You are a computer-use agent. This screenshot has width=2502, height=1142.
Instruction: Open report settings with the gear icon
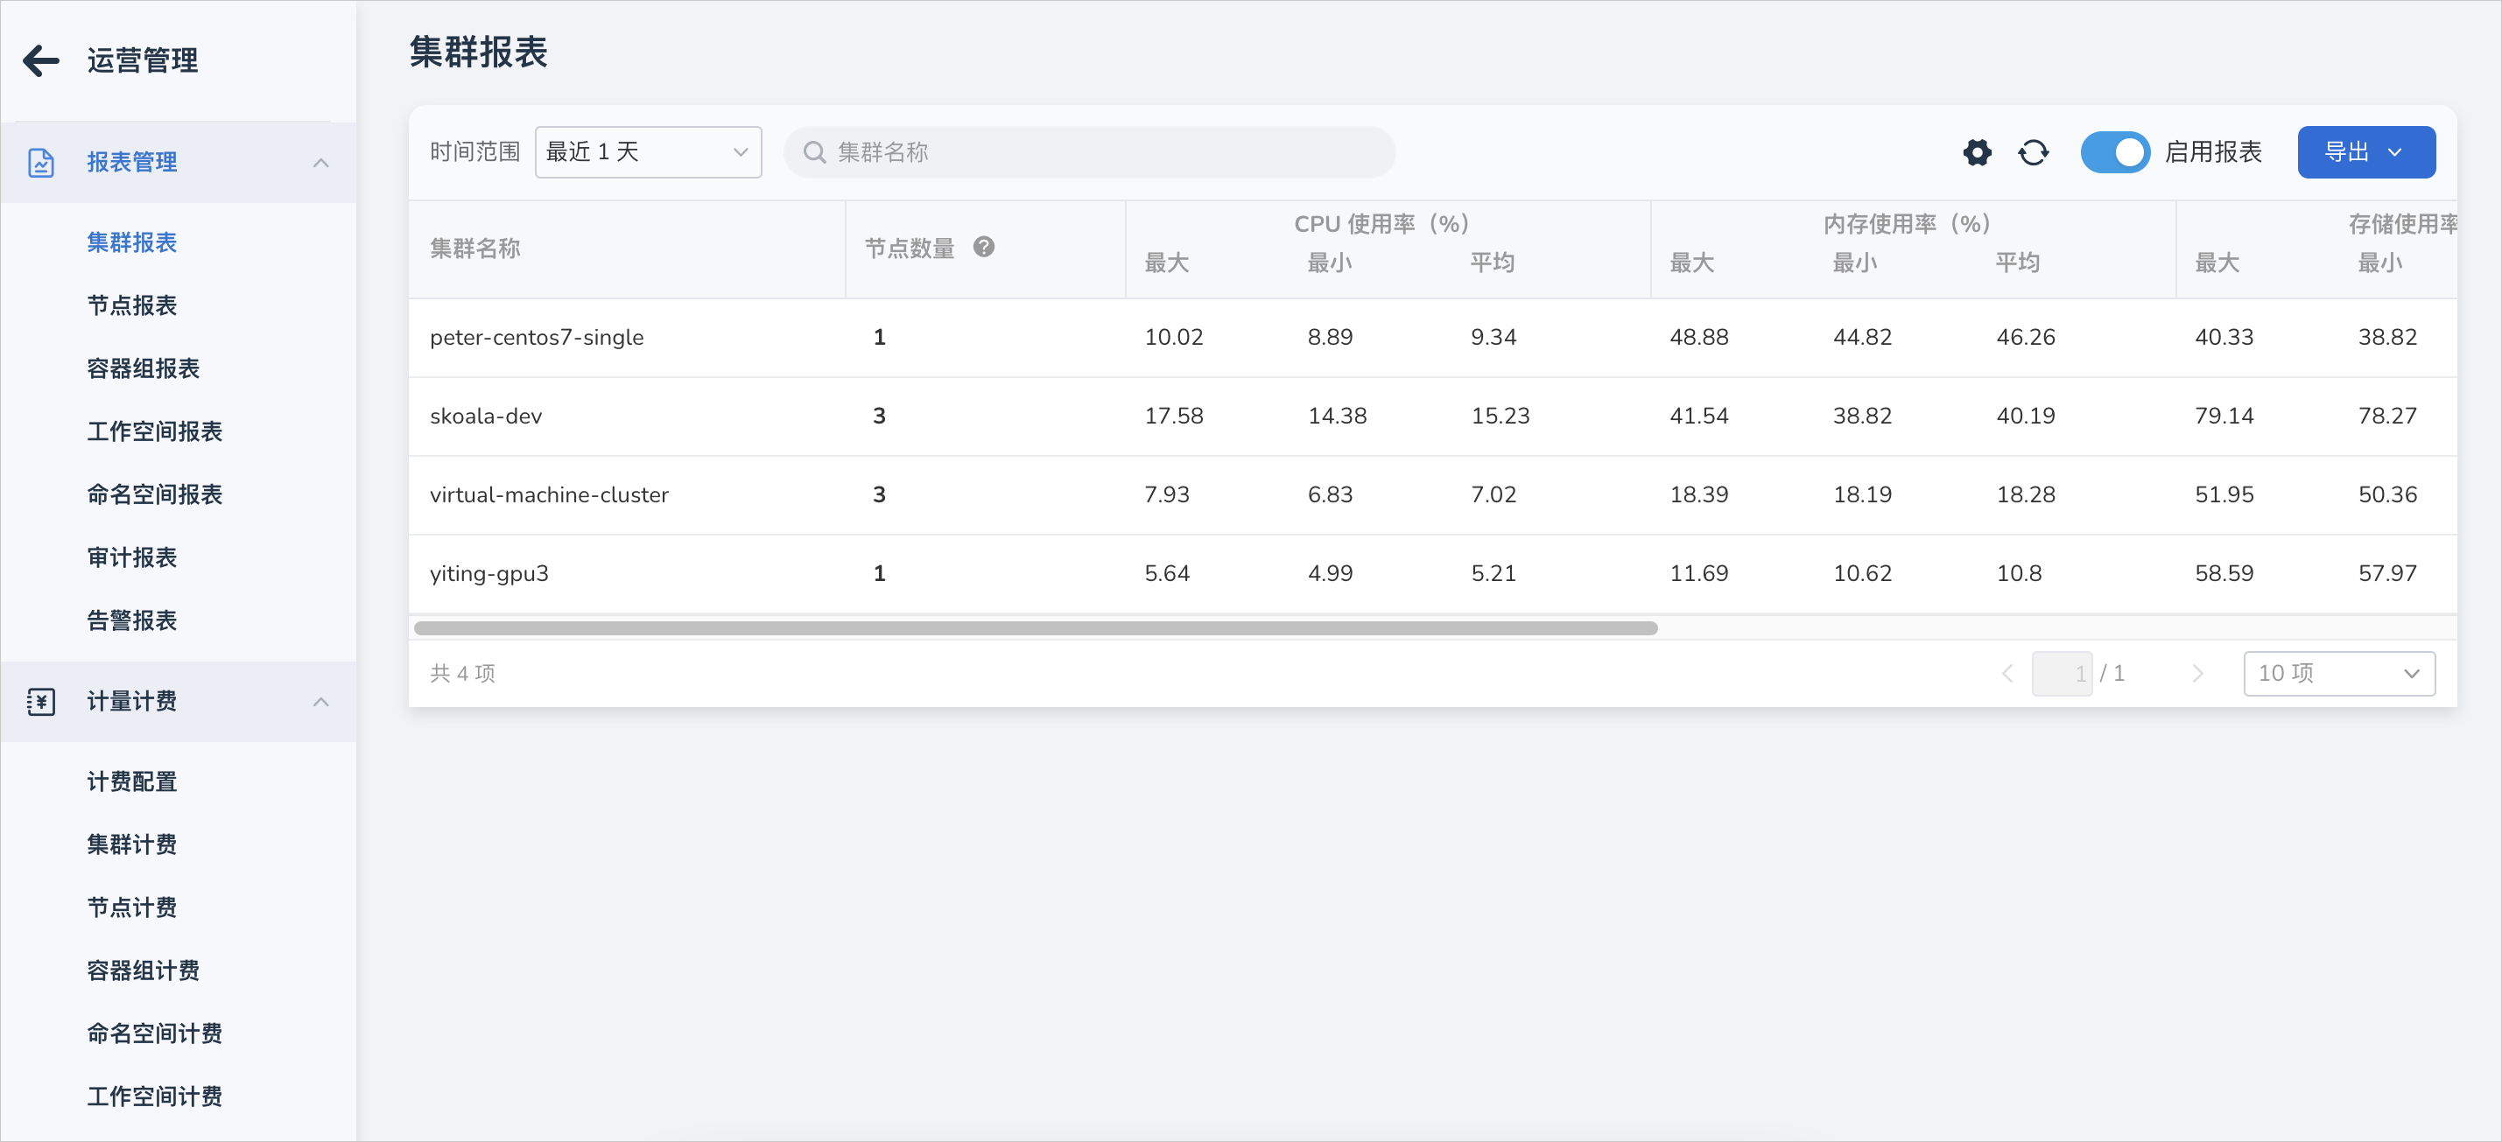pos(1977,152)
